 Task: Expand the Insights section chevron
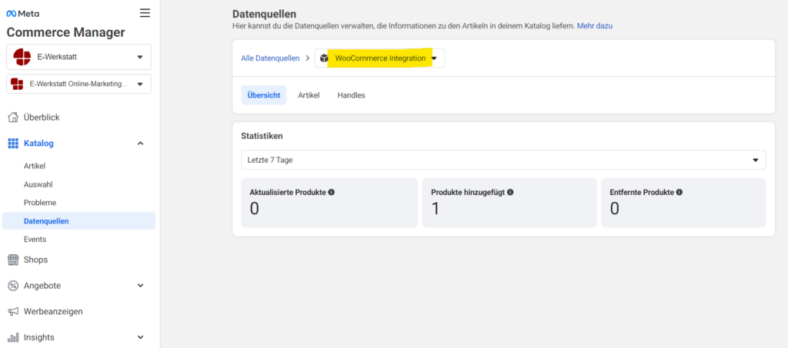pyautogui.click(x=141, y=337)
